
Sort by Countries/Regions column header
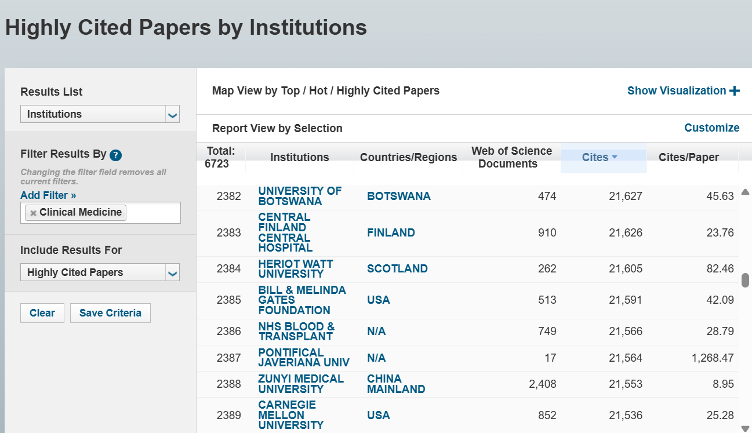coord(408,157)
